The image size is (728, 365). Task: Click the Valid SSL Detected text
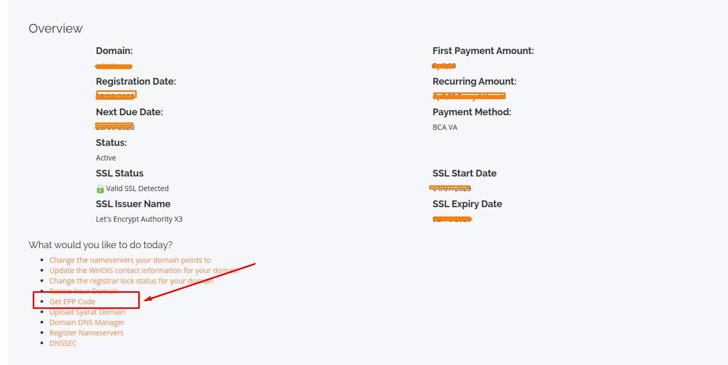tap(137, 188)
